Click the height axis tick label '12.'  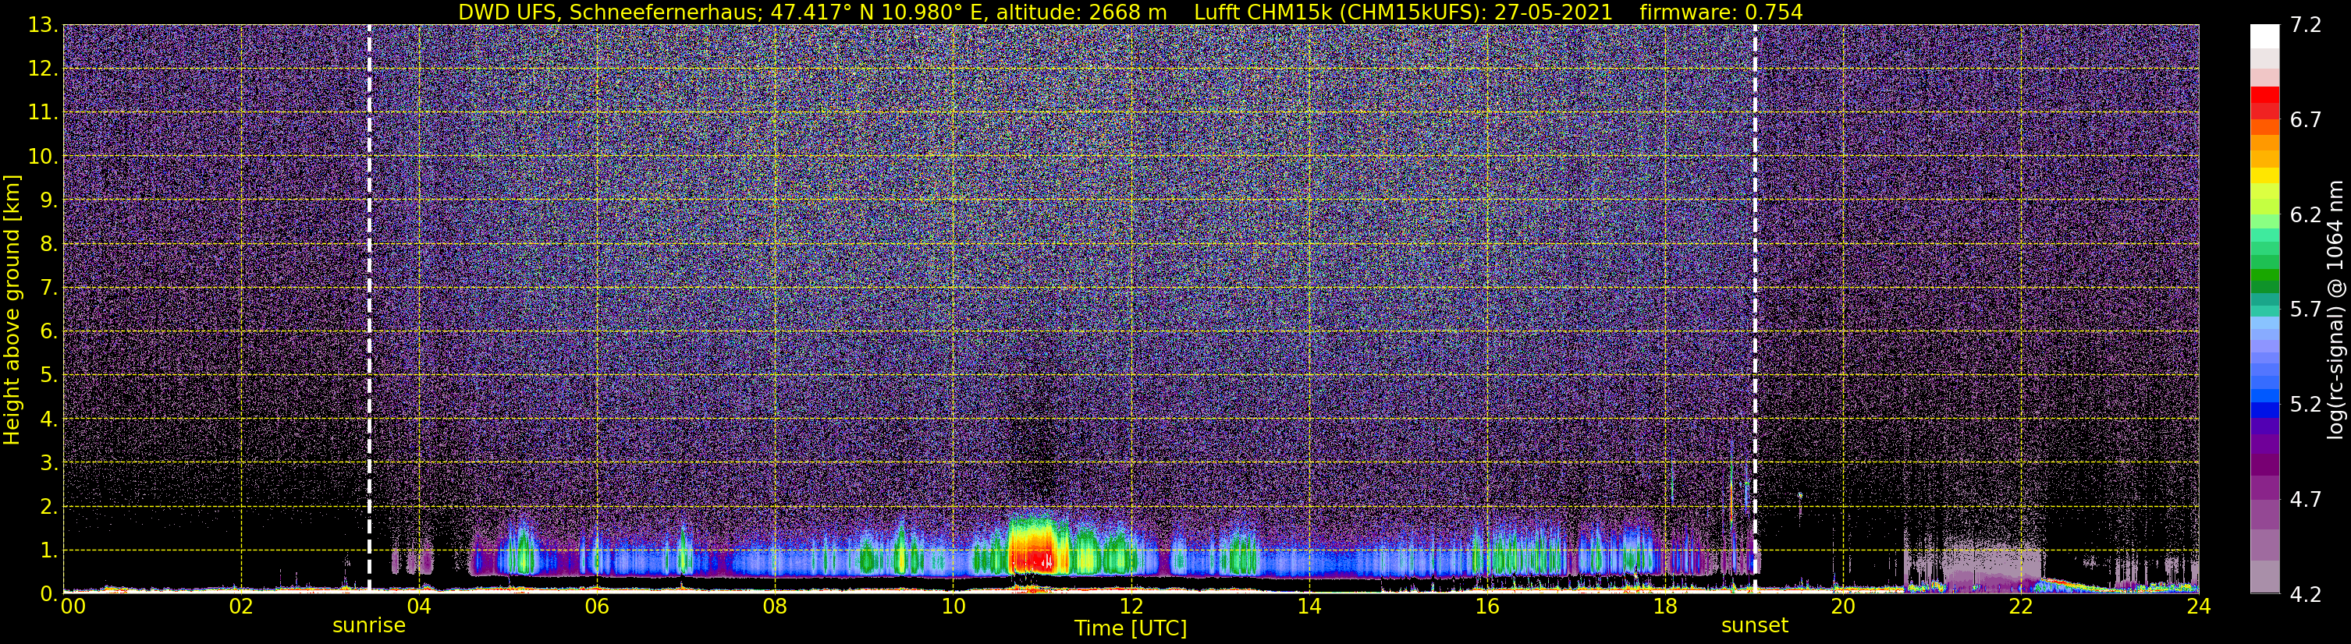click(42, 69)
